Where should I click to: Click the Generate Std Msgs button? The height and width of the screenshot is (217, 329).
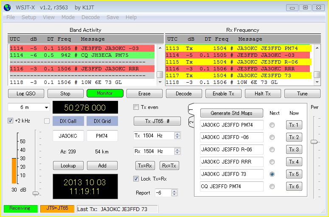232,113
